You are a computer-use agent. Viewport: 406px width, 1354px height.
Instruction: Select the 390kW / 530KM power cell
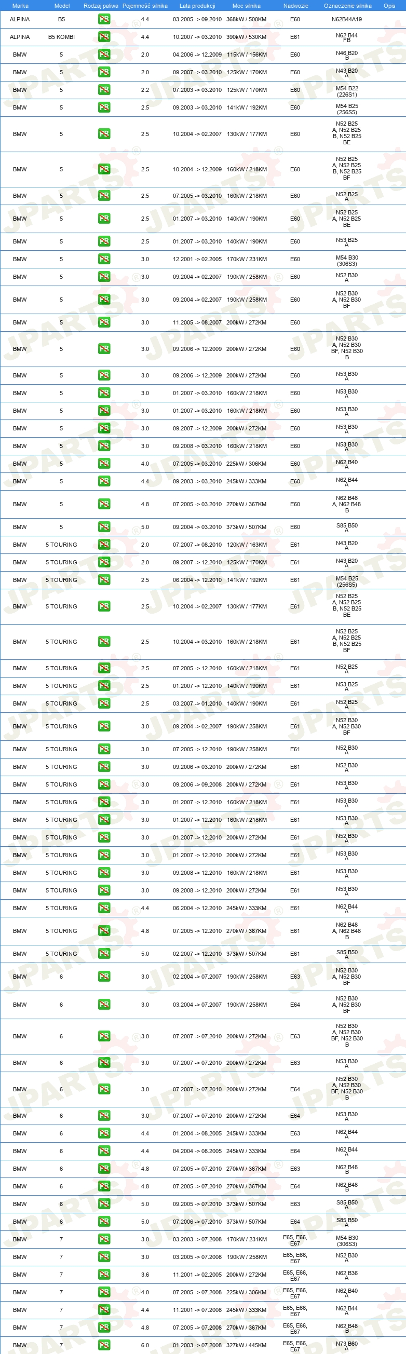(247, 37)
